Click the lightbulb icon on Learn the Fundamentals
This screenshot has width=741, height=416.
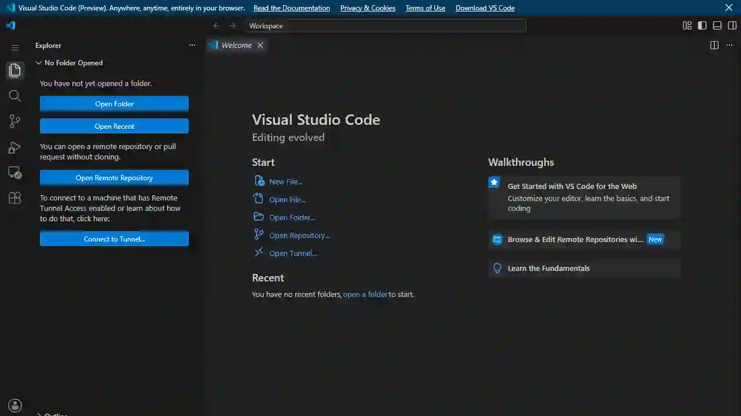[497, 268]
